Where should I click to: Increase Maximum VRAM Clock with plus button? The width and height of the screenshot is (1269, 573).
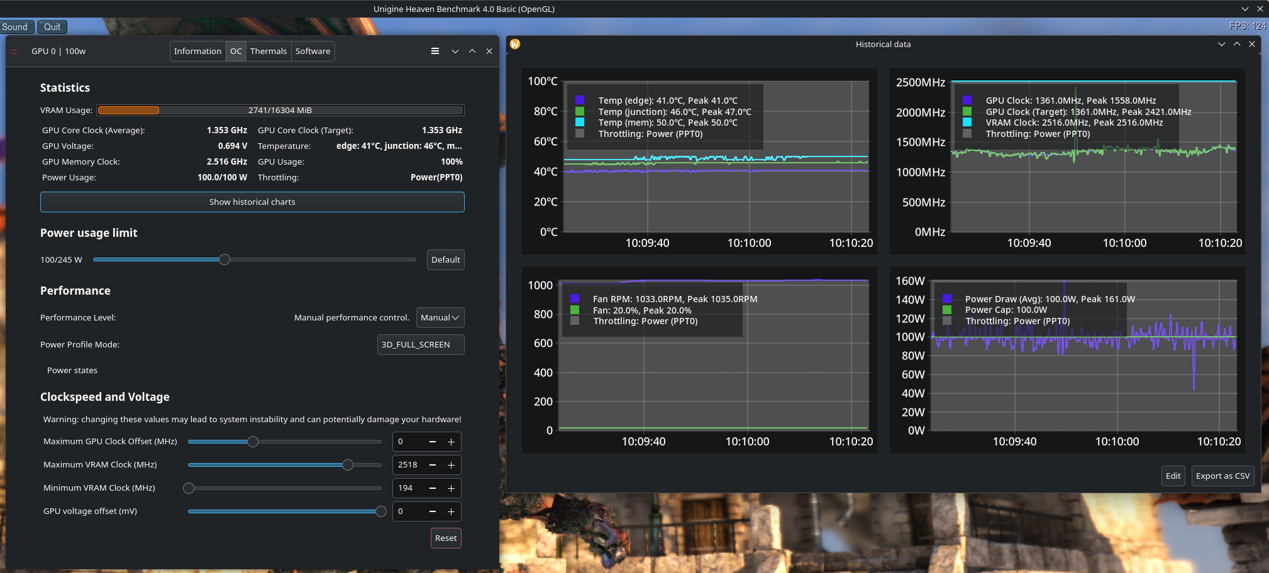(451, 465)
